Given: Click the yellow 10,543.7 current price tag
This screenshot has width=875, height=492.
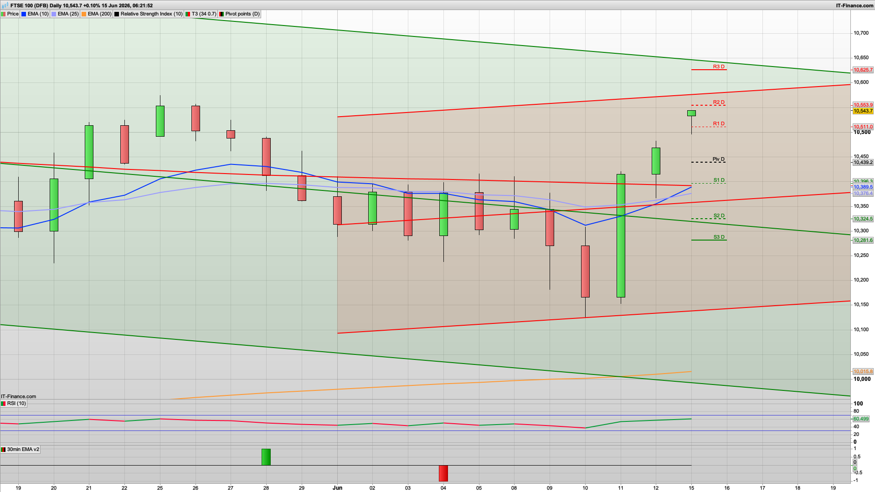Looking at the screenshot, I should click(863, 111).
